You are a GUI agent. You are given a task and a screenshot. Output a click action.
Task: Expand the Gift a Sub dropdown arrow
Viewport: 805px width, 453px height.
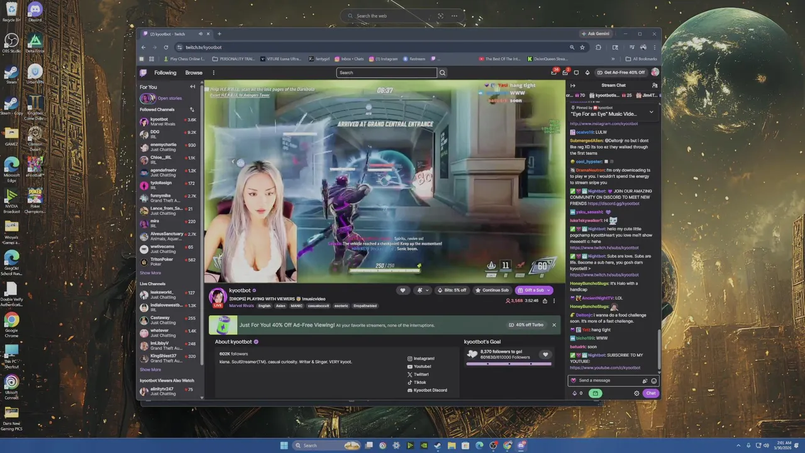point(548,290)
